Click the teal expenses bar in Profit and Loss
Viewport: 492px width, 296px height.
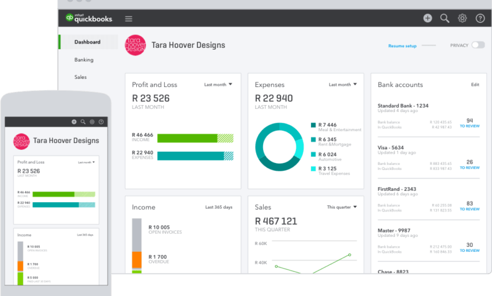tap(195, 156)
